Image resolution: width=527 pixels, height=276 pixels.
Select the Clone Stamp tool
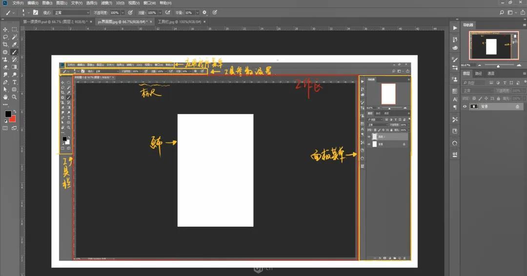pyautogui.click(x=5, y=59)
